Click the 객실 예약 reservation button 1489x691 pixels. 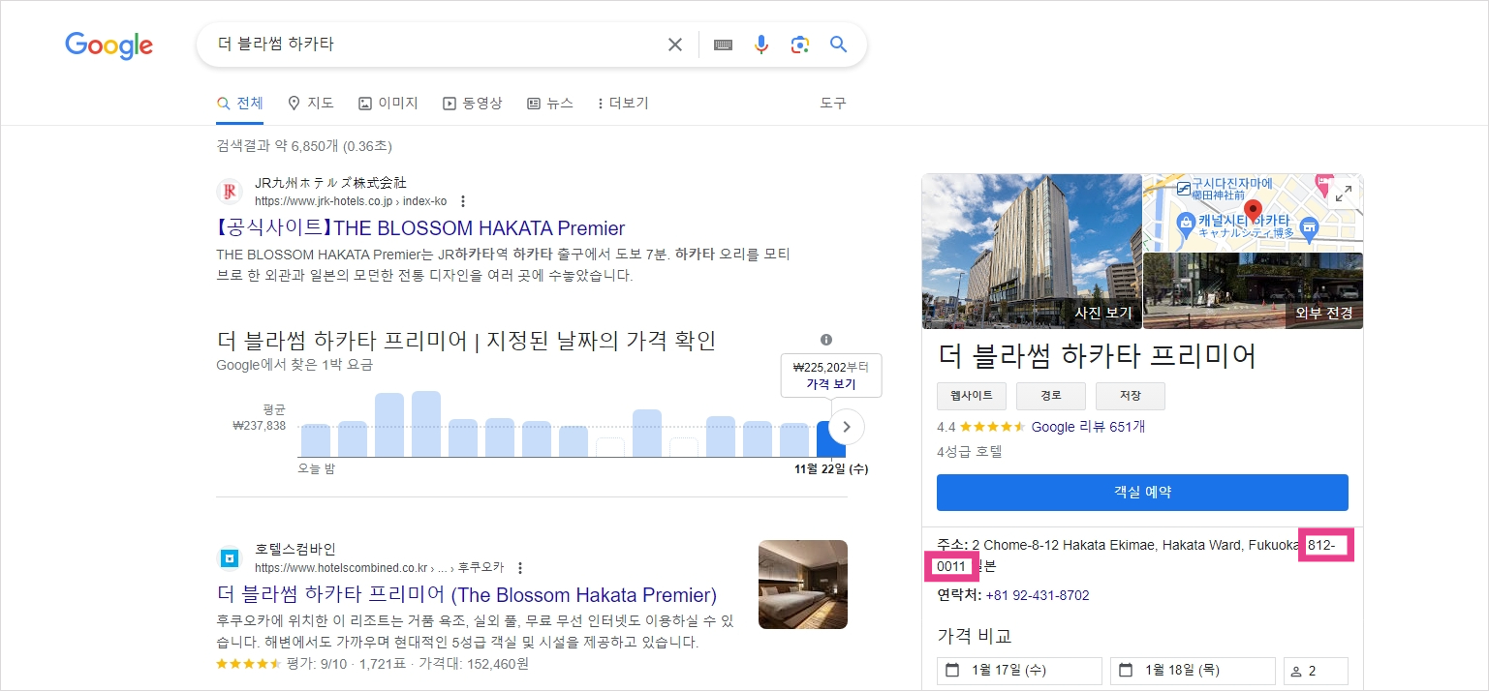point(1141,492)
